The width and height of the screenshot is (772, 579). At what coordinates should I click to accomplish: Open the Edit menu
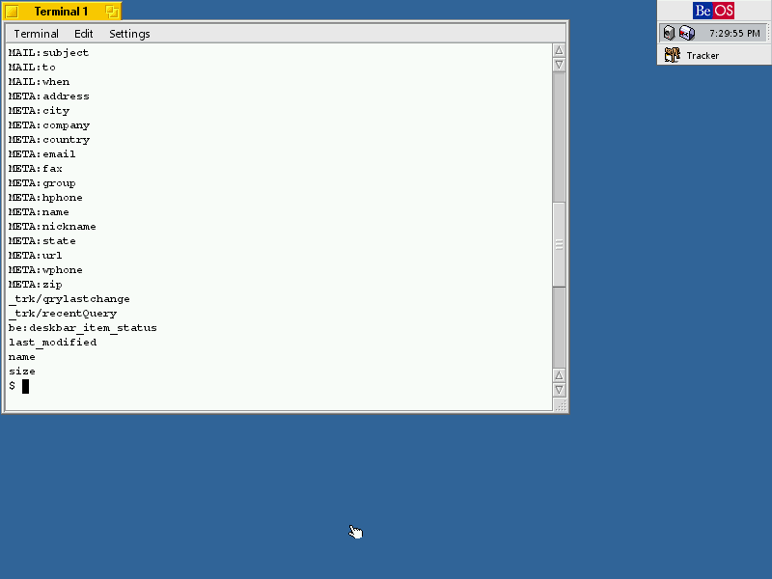coord(83,34)
